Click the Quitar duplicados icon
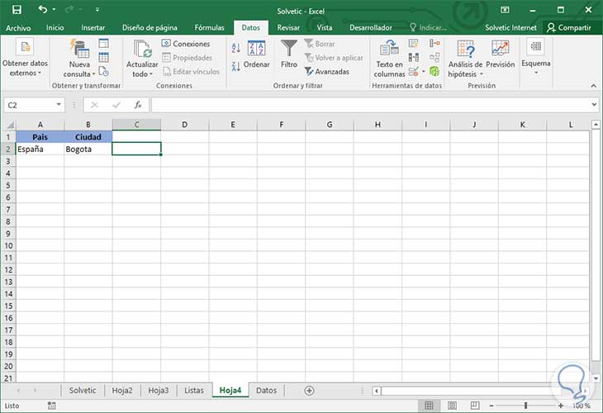This screenshot has height=413, width=603. (x=413, y=58)
